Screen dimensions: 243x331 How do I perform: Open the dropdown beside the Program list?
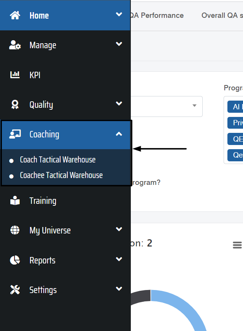point(167,106)
